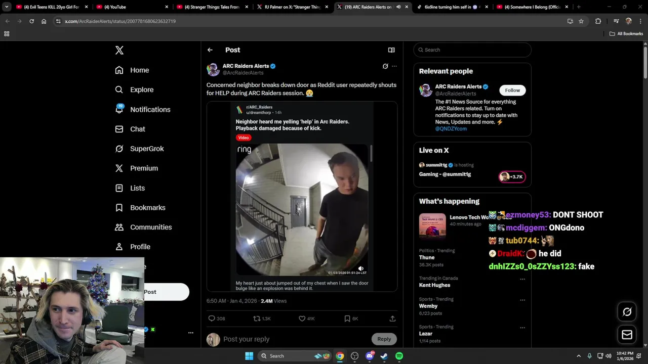Viewport: 648px width, 364px height.
Task: Open Communities page
Action: [143, 227]
